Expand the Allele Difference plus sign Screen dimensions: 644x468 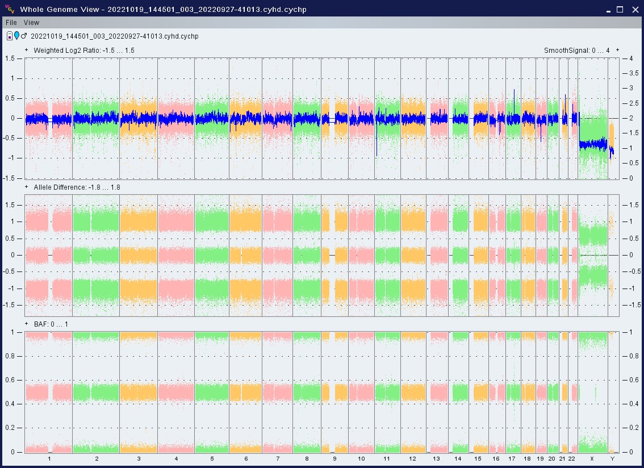[x=27, y=187]
